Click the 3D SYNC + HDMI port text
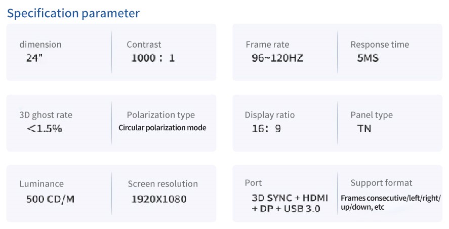This screenshot has height=229, width=449. point(290,198)
